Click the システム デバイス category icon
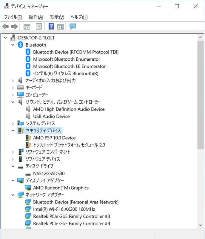205x239 pixels. pos(20,123)
